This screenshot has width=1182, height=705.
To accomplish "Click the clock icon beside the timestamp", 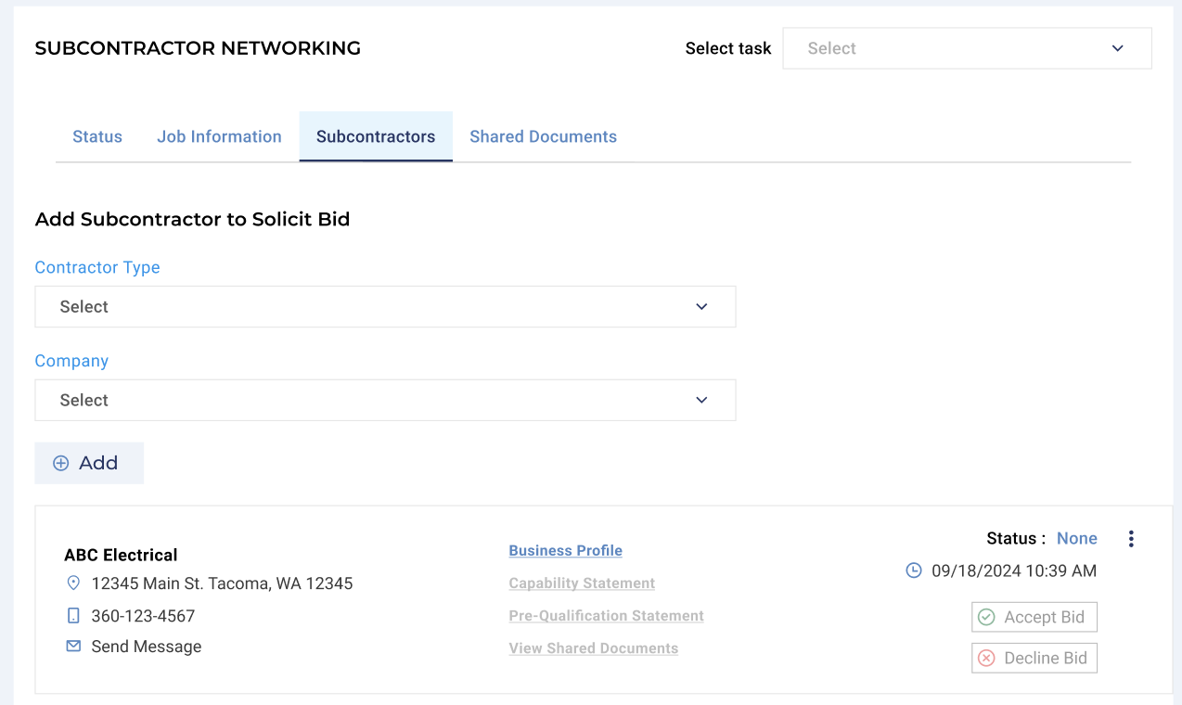I will 914,570.
